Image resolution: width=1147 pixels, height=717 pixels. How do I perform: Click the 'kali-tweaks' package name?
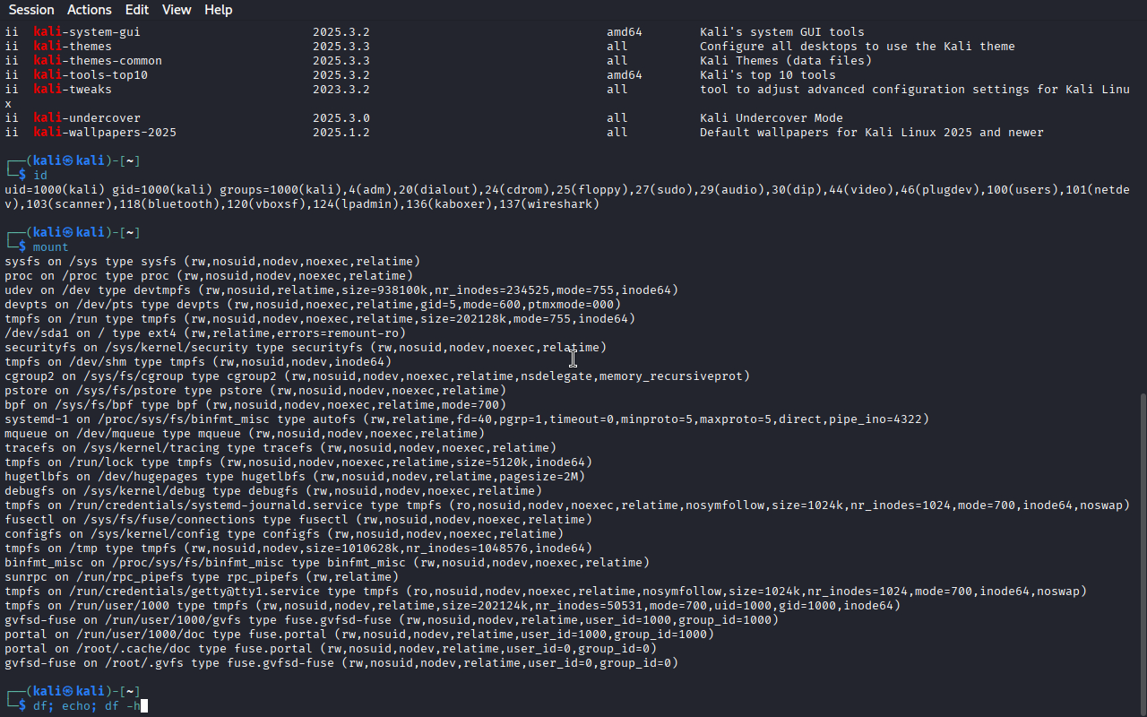point(73,90)
